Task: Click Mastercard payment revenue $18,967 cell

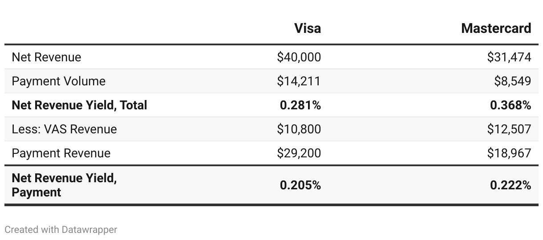Action: (x=509, y=153)
